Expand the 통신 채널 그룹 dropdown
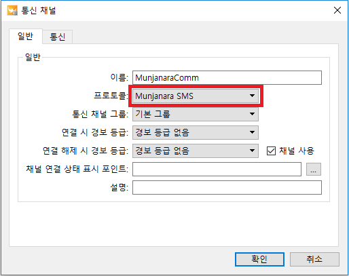This screenshot has width=349, height=276. coord(196,114)
